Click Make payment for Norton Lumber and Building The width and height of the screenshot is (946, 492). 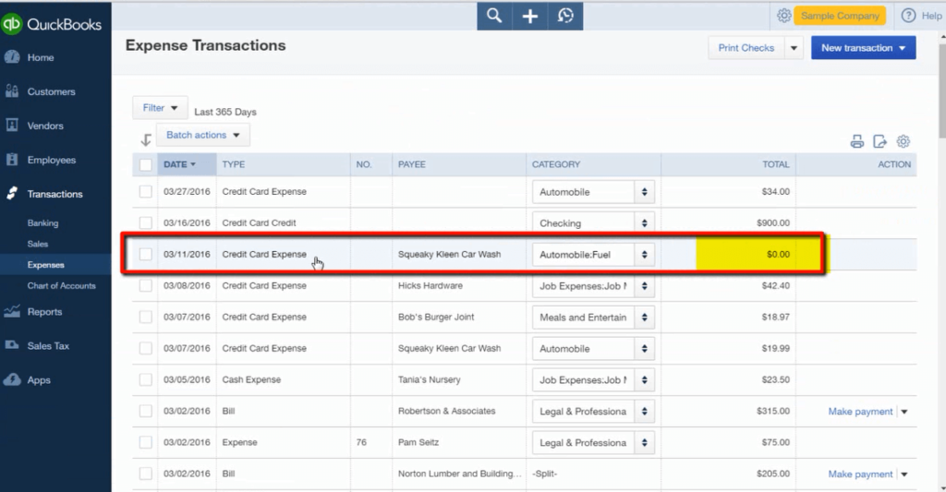tap(860, 474)
